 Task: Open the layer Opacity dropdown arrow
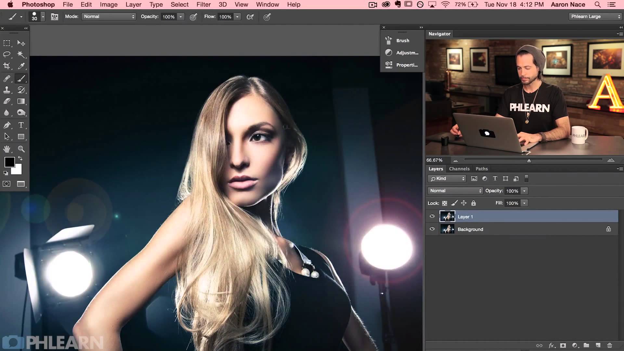pos(524,191)
